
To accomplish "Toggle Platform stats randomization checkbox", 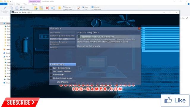I will (51, 75).
